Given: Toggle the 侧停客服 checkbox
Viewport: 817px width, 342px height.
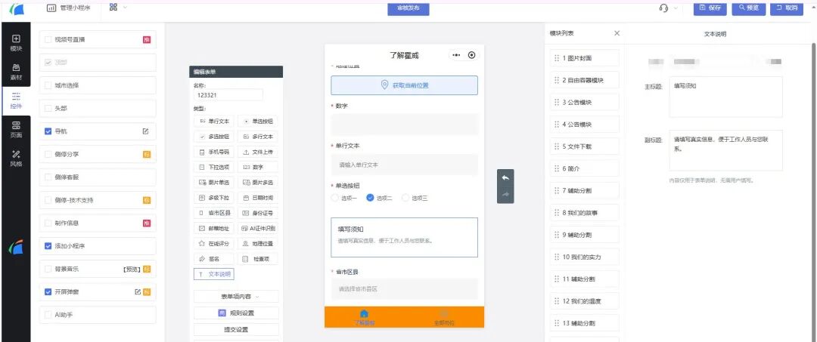Looking at the screenshot, I should (48, 177).
